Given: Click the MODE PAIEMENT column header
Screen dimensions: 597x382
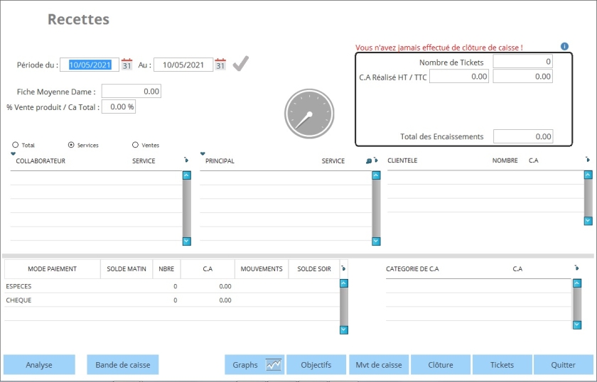Looking at the screenshot, I should (52, 269).
